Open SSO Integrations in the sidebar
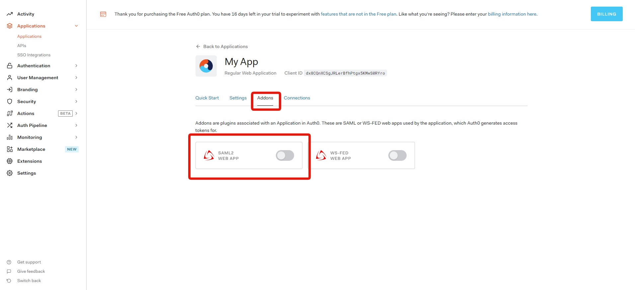The height and width of the screenshot is (290, 635). tap(34, 55)
